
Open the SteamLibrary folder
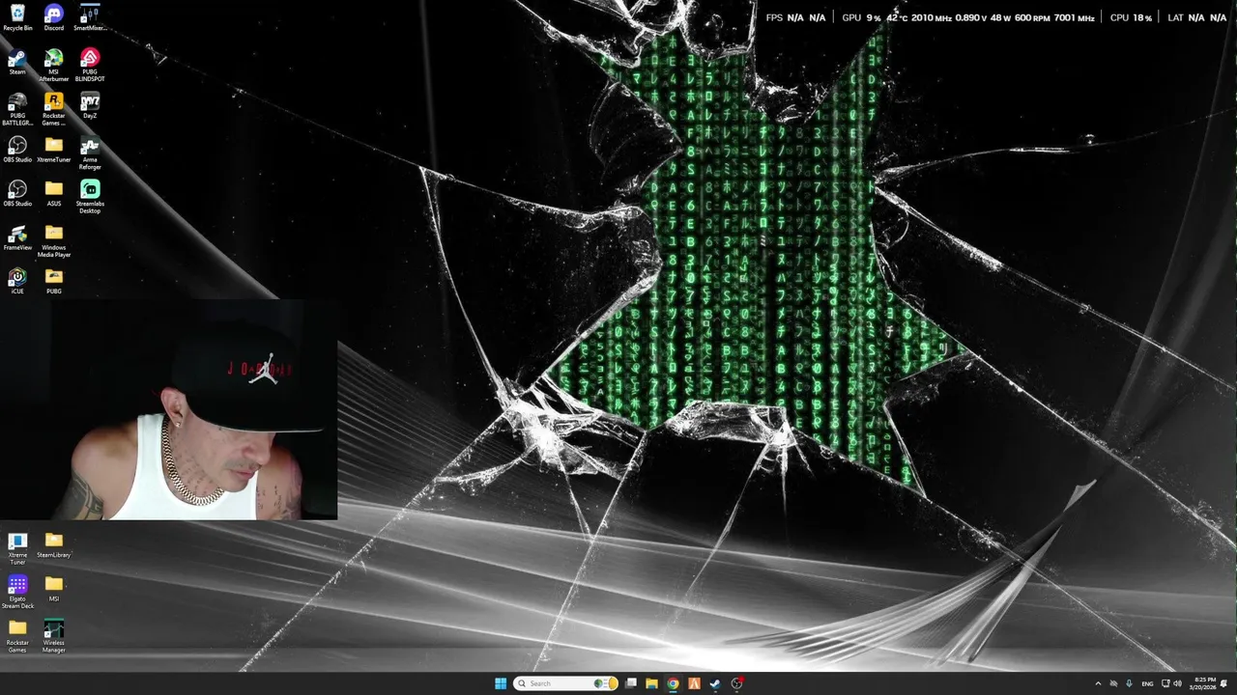point(54,545)
